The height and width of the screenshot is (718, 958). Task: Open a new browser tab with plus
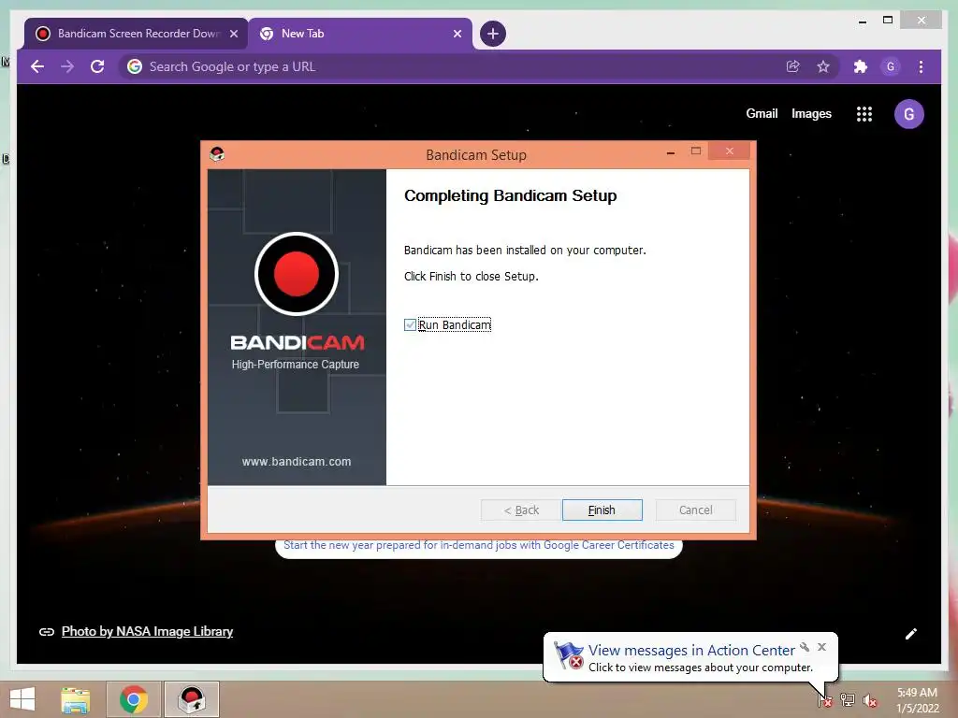coord(492,34)
